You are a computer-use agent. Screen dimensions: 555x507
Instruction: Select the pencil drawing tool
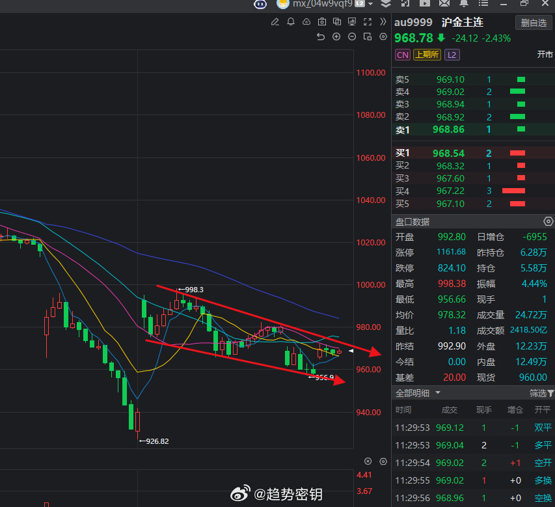click(x=275, y=22)
